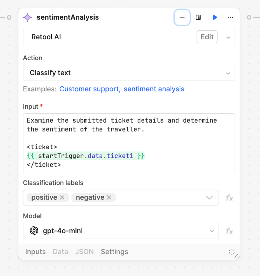Image resolution: width=260 pixels, height=276 pixels.
Task: Click the Edit button for Retool AI
Action: (207, 37)
